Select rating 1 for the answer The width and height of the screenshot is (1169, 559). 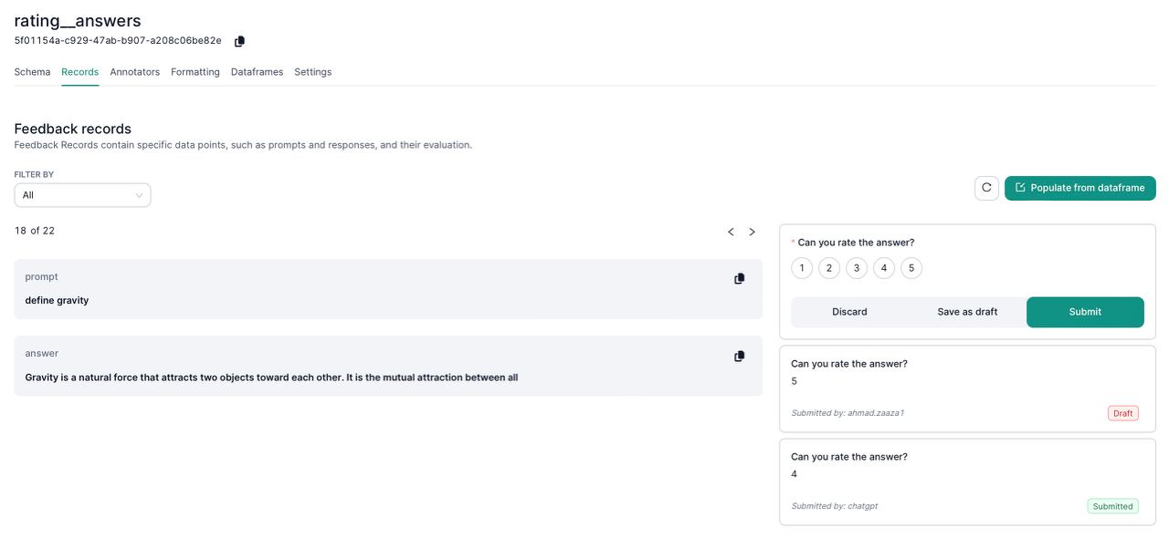pyautogui.click(x=802, y=267)
